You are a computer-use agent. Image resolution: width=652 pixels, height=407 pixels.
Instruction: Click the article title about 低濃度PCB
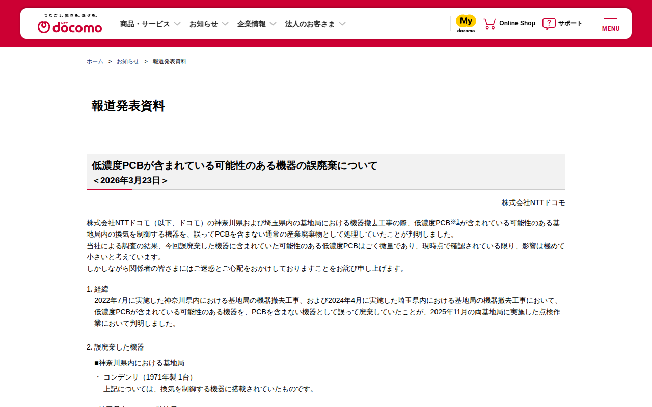(x=235, y=165)
